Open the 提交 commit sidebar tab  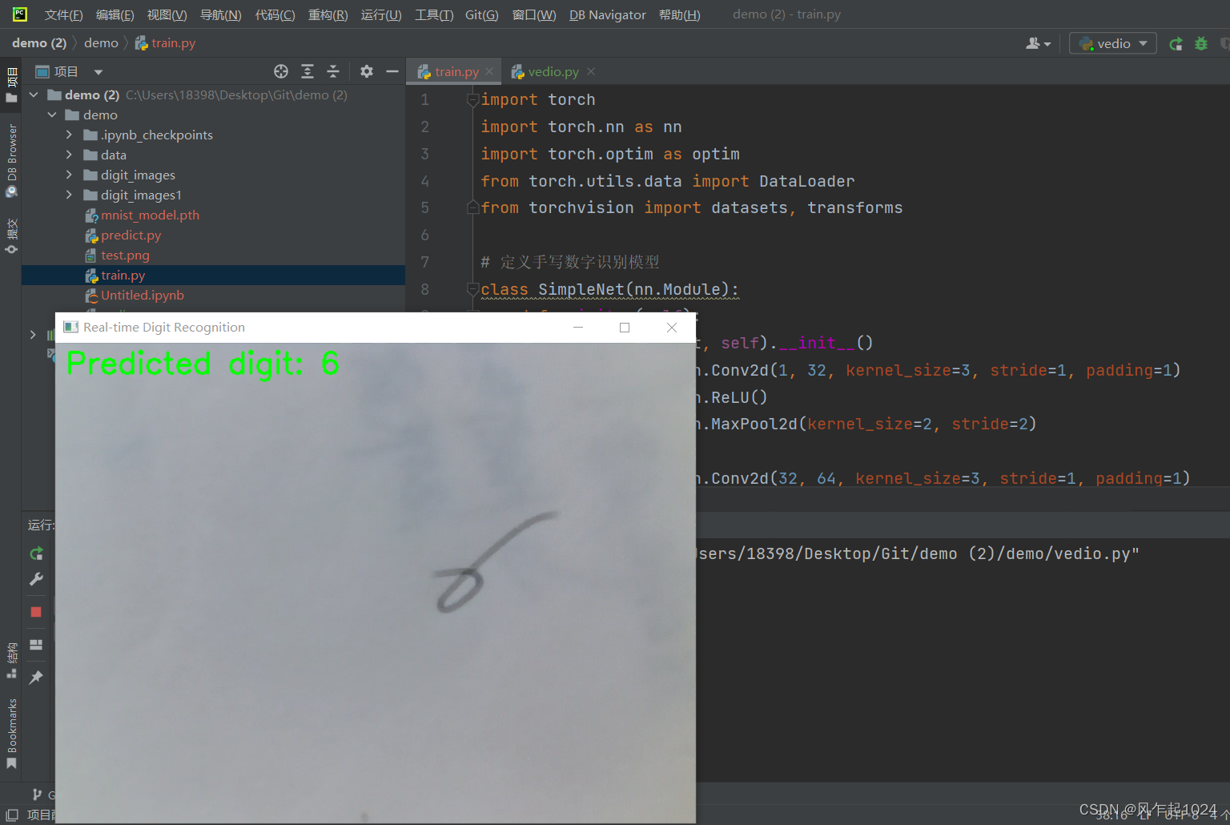11,235
